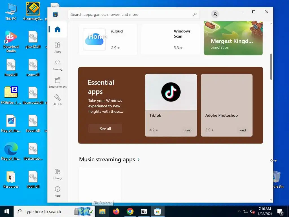Image resolution: width=289 pixels, height=217 pixels.
Task: Launch Firefox from taskbar
Action: pyautogui.click(x=116, y=211)
